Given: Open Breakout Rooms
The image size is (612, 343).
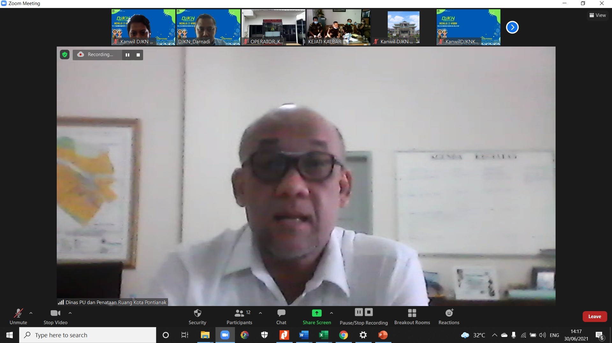Looking at the screenshot, I should tap(412, 317).
